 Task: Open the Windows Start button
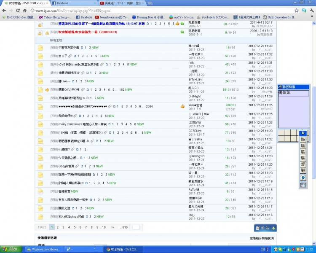pyautogui.click(x=10, y=249)
